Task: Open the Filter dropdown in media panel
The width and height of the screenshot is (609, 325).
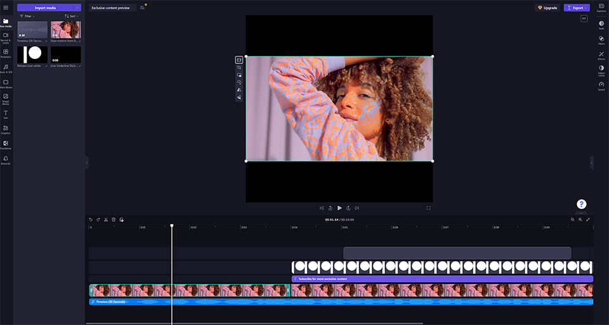Action: pos(27,16)
